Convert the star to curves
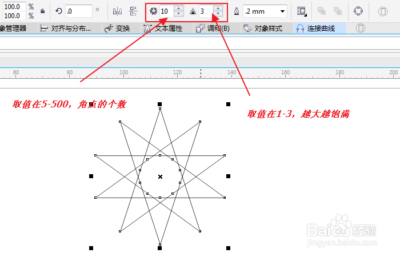The height and width of the screenshot is (257, 400). [358, 11]
